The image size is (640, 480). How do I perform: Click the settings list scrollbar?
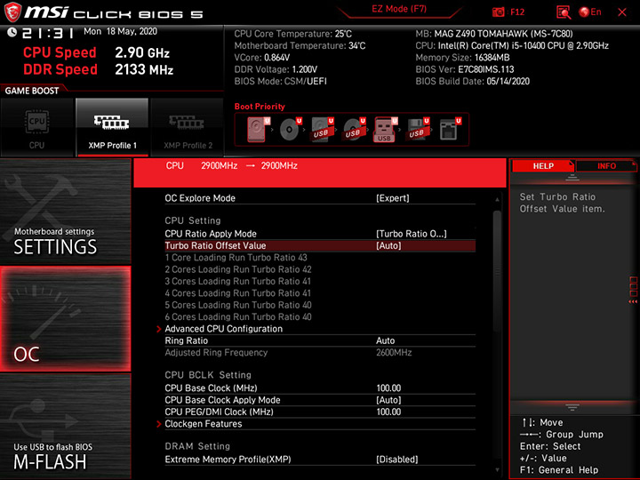click(497, 271)
